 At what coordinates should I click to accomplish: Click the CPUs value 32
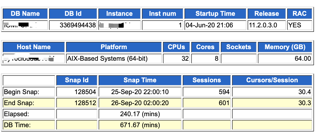click(x=185, y=59)
